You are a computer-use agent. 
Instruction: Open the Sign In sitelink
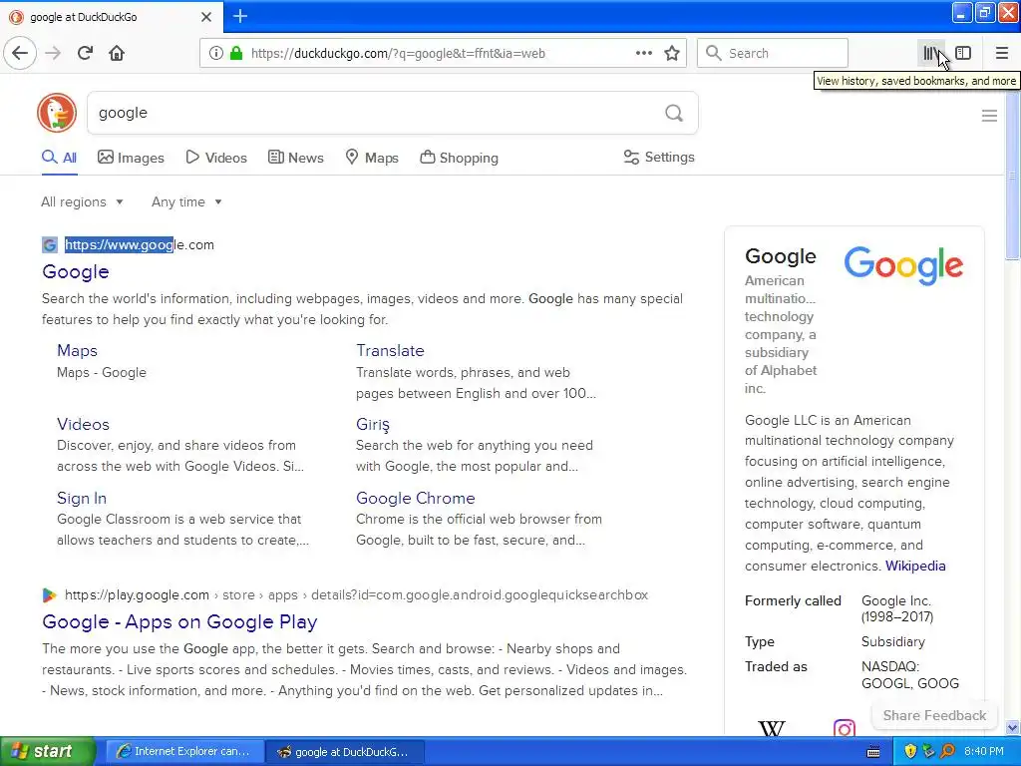[82, 499]
